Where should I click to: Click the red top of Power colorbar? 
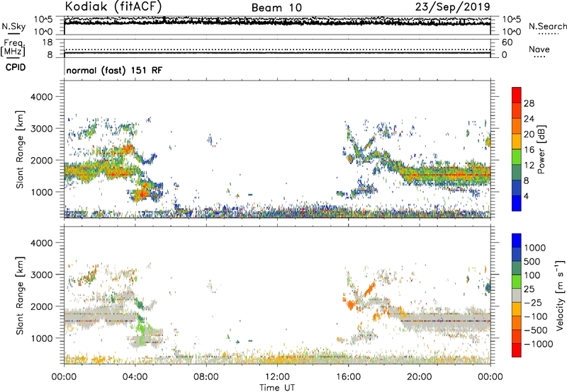tap(517, 94)
